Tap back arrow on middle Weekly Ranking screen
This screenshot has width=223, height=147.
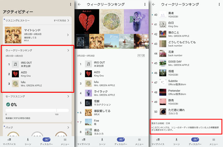click(x=79, y=4)
